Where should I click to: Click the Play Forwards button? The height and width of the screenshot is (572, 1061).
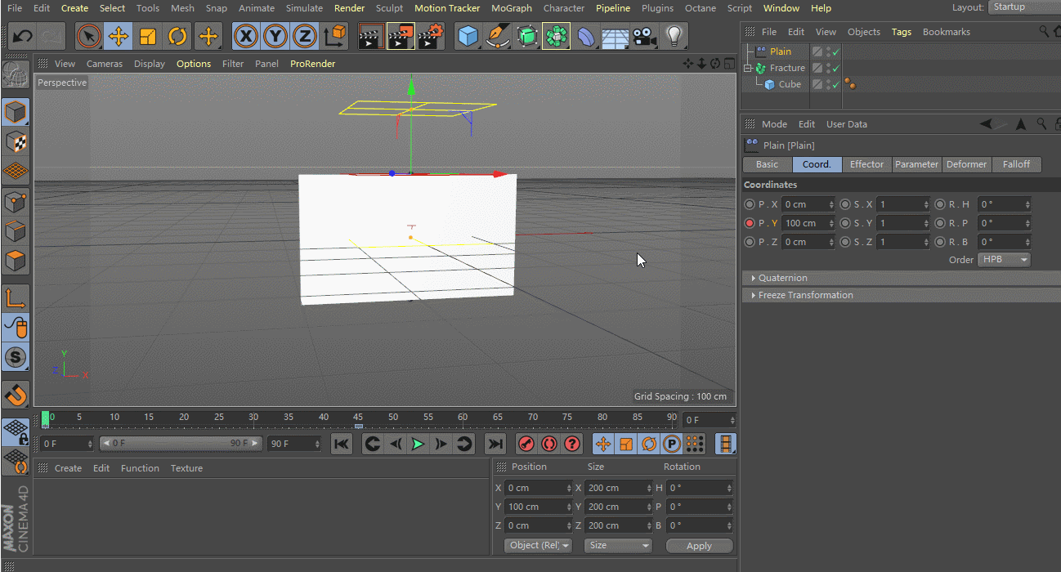click(418, 444)
